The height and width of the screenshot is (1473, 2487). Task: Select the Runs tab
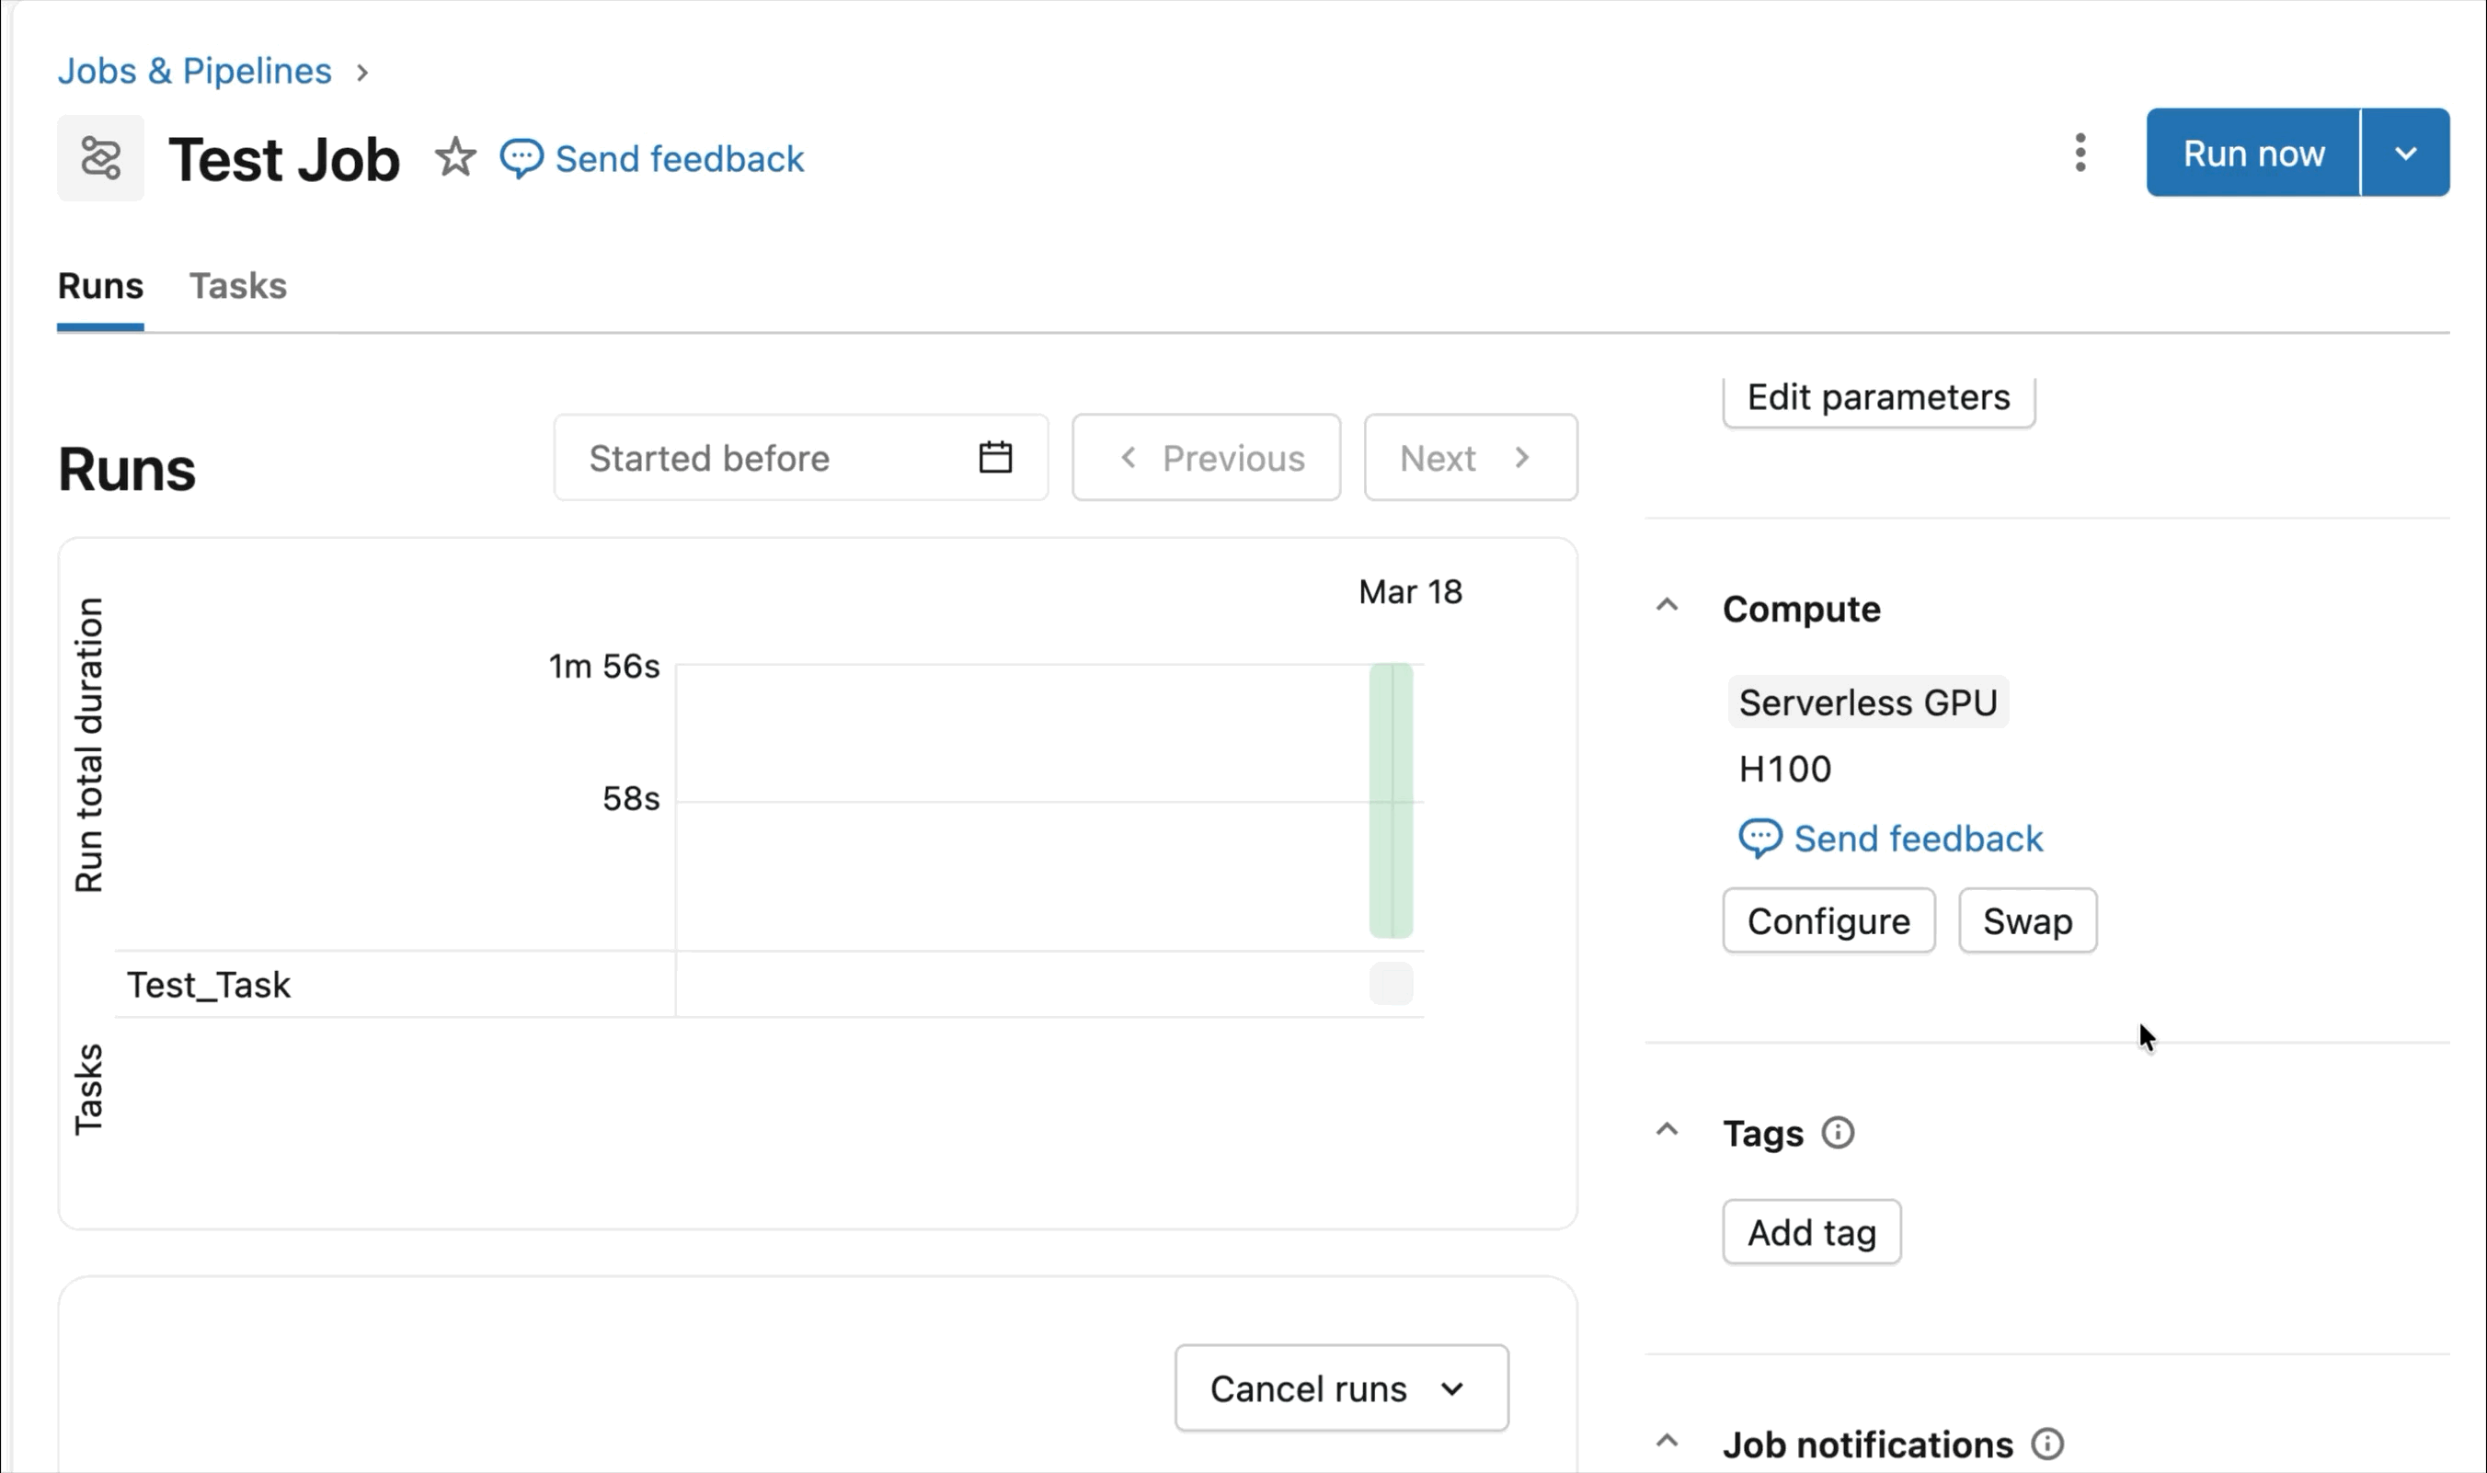click(100, 286)
